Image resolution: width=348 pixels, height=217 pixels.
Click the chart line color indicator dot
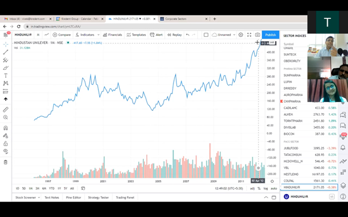(68, 43)
